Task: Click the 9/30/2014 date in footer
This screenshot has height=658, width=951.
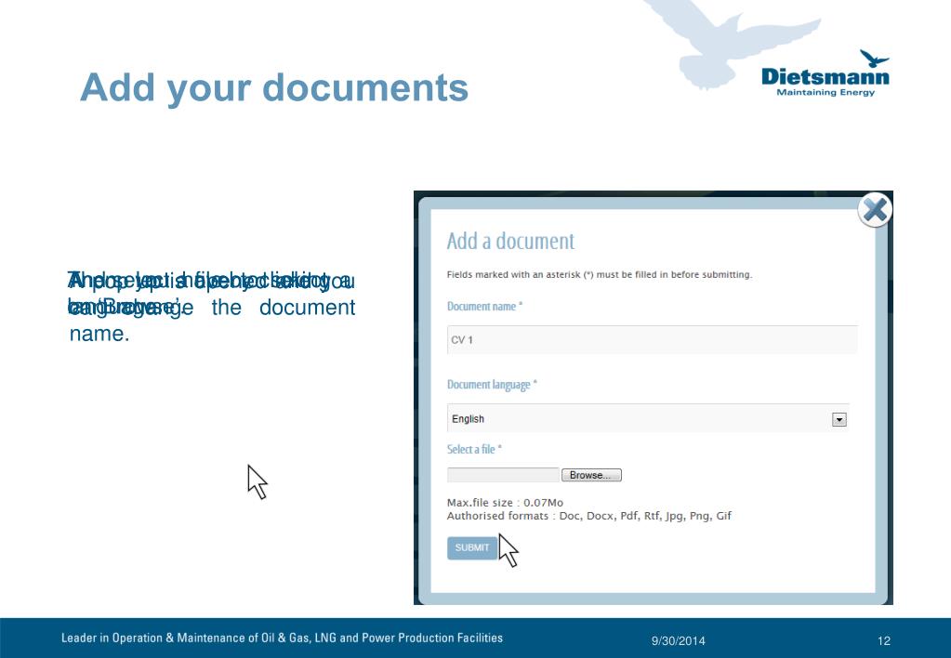Action: coord(678,641)
